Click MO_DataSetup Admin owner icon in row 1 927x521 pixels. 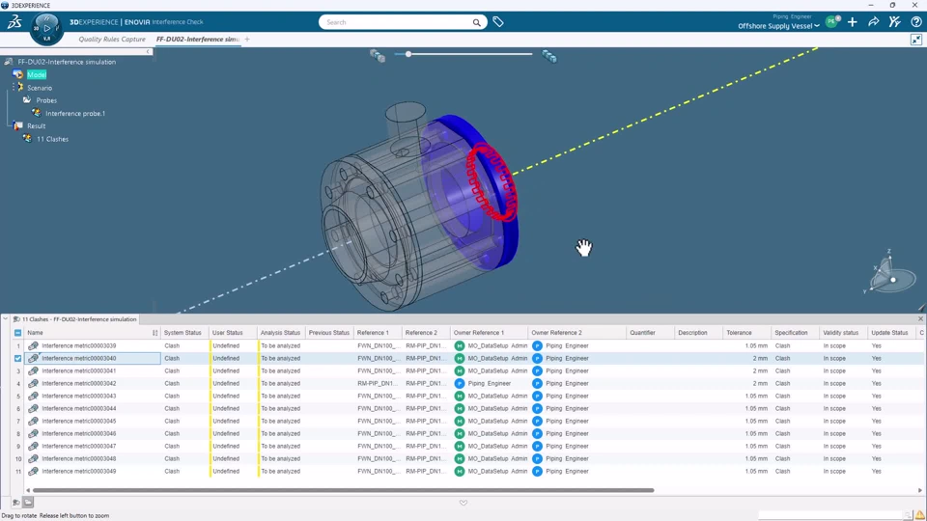pyautogui.click(x=460, y=345)
